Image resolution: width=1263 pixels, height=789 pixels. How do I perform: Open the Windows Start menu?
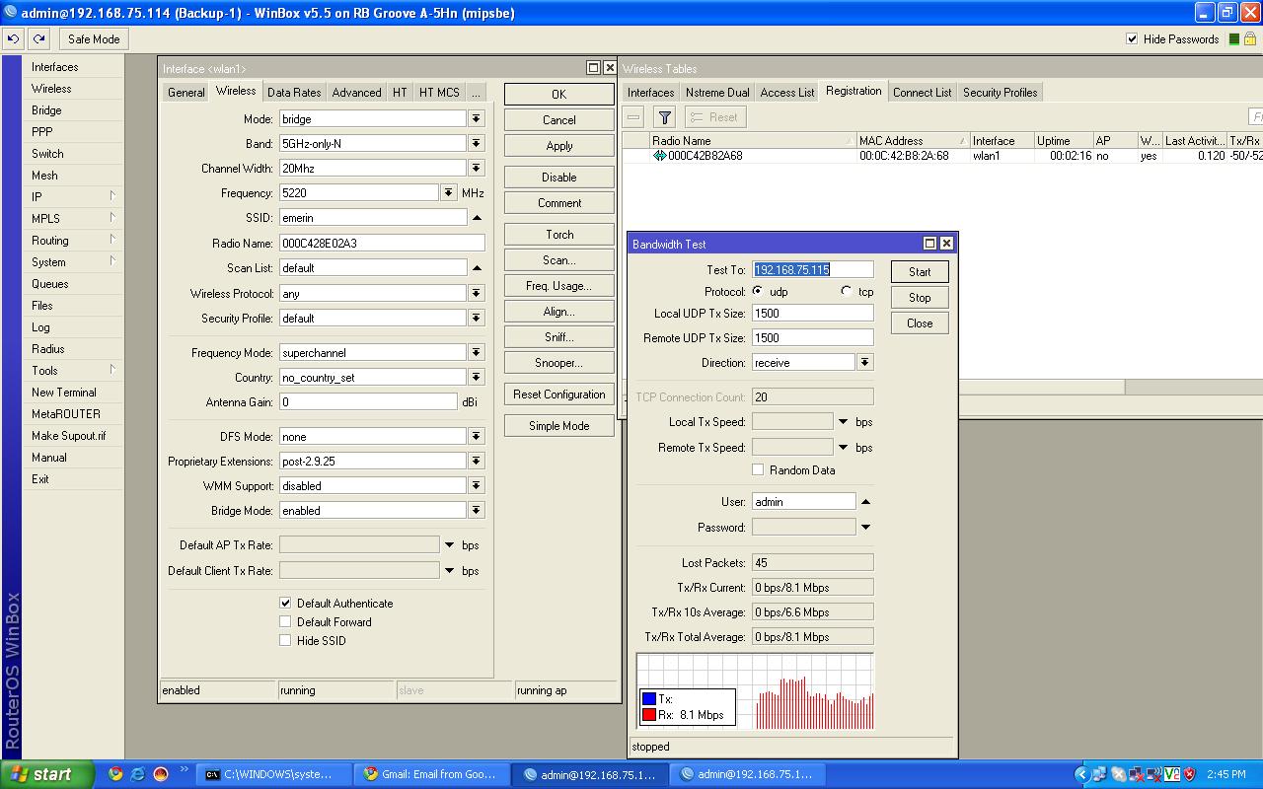pyautogui.click(x=47, y=774)
